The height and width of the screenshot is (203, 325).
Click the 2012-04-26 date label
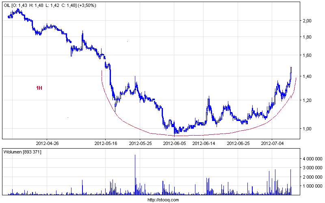click(x=47, y=143)
